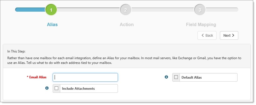Enable the Default Alias checkbox
Viewport: 256px width, 105px height.
click(176, 77)
